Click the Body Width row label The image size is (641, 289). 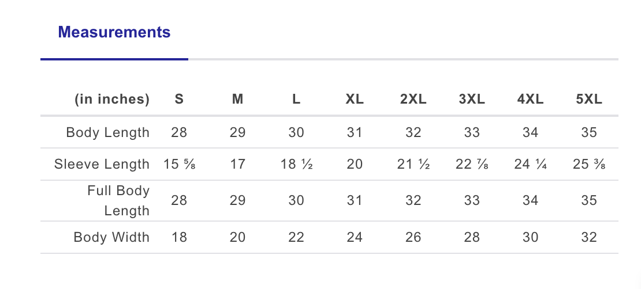(x=111, y=237)
